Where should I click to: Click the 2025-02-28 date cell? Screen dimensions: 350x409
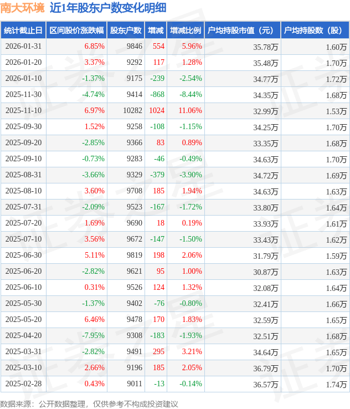click(23, 384)
